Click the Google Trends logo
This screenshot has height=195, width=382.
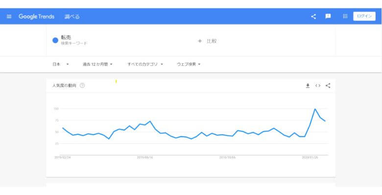[36, 16]
